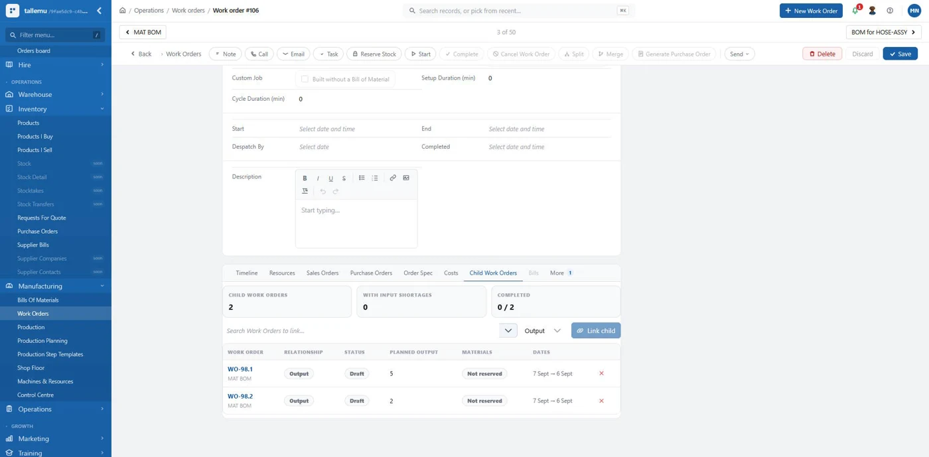Click the assistant avatar icon in header
Screen dimensions: 929x457
873,11
